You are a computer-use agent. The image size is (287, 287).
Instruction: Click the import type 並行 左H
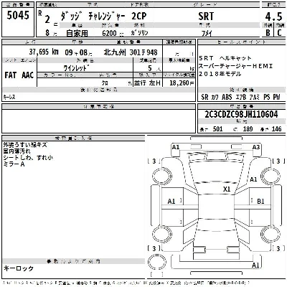147,83
